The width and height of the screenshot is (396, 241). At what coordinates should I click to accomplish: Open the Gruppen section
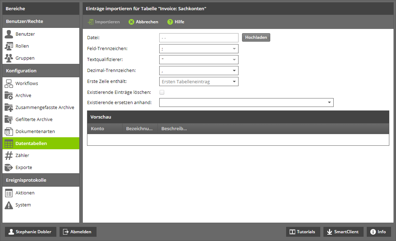click(x=41, y=58)
